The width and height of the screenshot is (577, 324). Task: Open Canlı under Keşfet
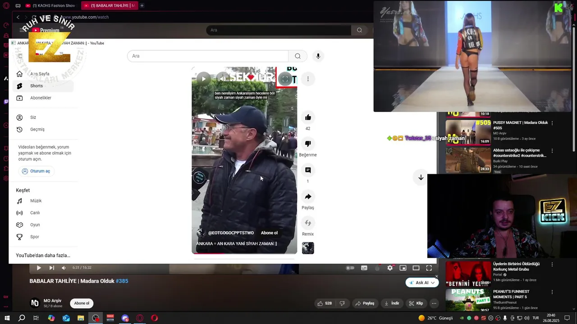(43, 213)
